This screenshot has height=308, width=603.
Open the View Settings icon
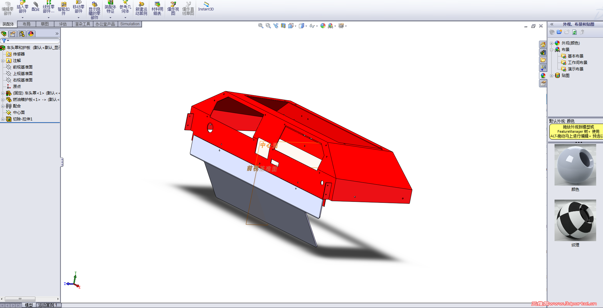coord(341,26)
